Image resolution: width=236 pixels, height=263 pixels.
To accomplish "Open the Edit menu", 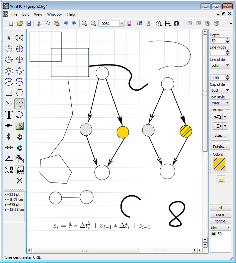I will point(26,14).
